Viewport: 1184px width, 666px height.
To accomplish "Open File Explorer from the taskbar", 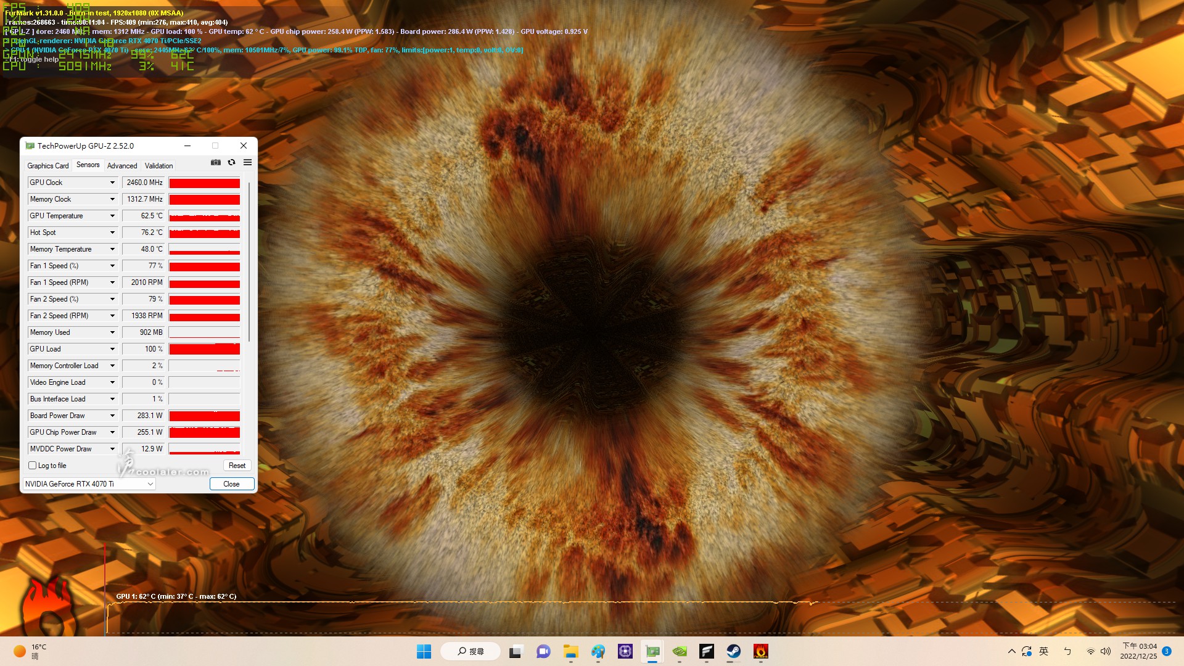I will click(570, 651).
